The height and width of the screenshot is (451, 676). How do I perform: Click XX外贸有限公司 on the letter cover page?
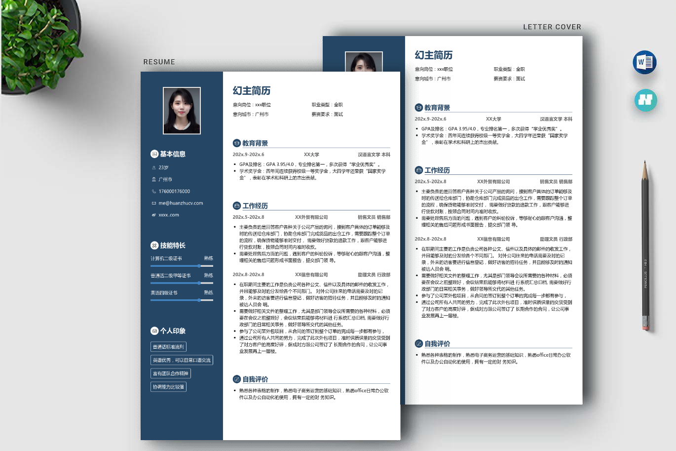(493, 182)
